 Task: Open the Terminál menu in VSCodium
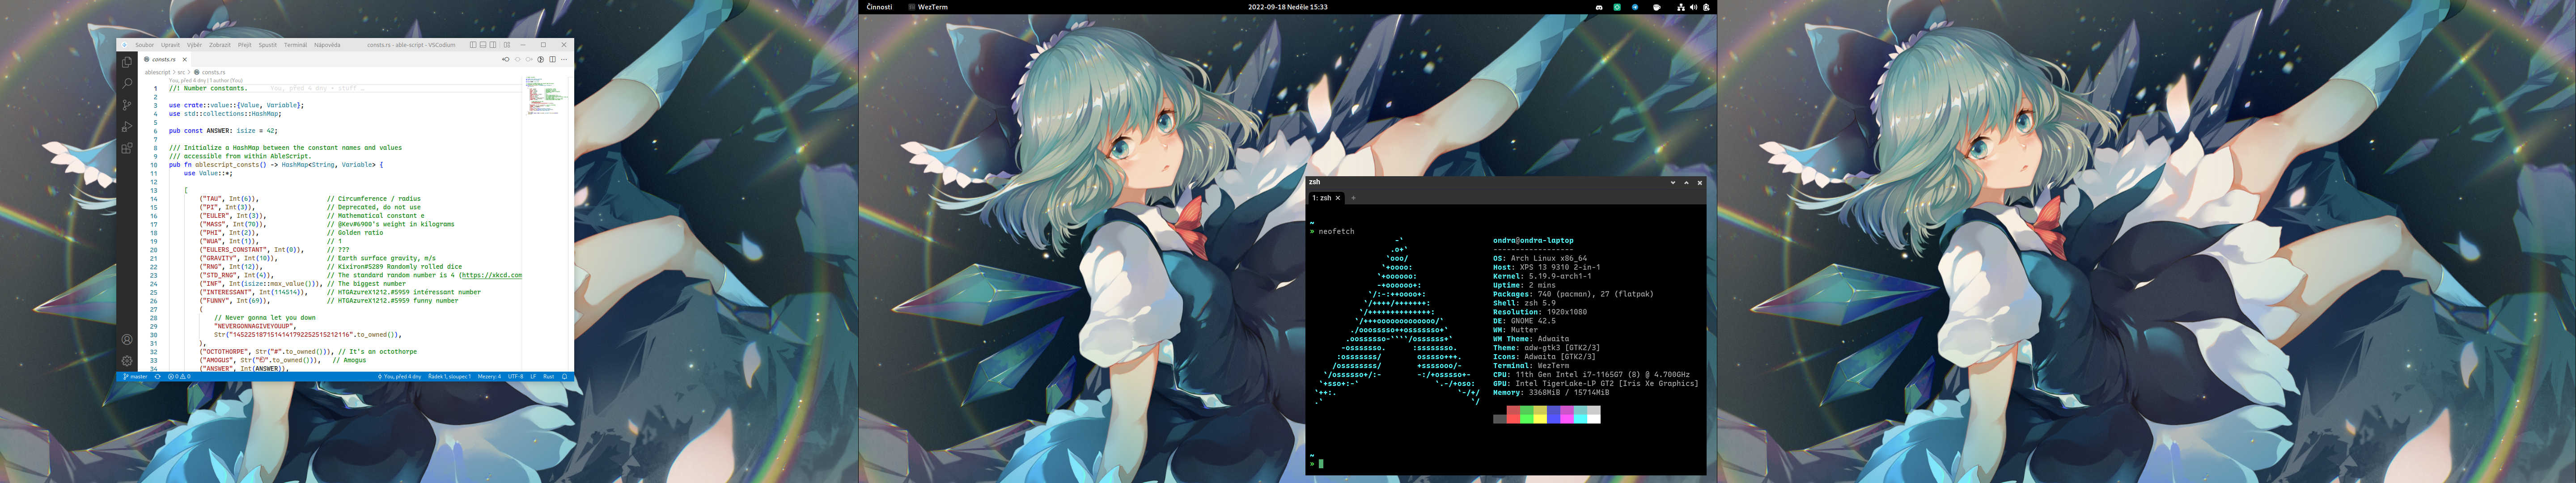coord(296,45)
